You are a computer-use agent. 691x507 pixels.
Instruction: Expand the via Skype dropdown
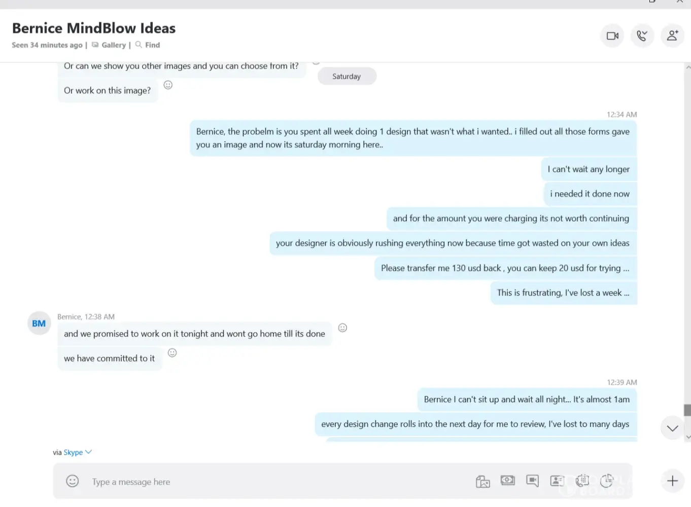[88, 452]
